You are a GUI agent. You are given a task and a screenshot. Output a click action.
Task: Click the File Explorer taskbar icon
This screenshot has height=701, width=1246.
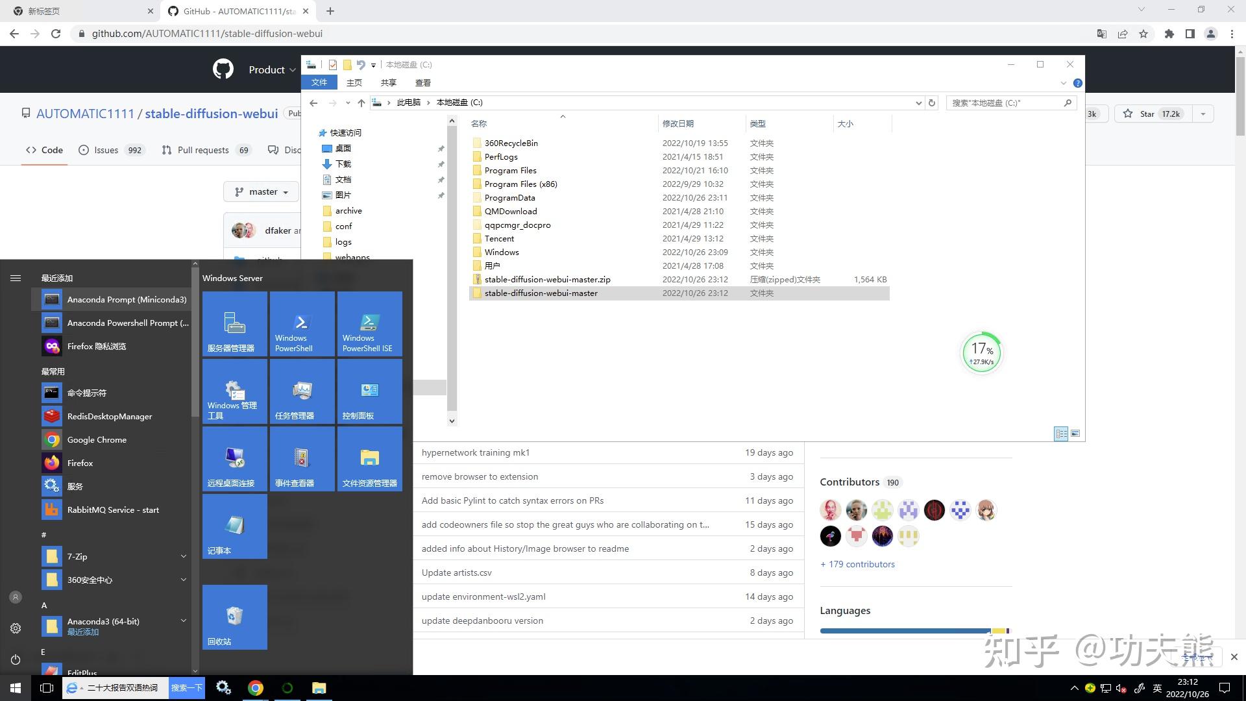pos(319,688)
